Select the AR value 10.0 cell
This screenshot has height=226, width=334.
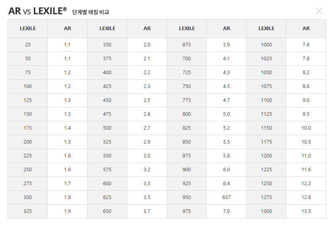tap(306, 128)
